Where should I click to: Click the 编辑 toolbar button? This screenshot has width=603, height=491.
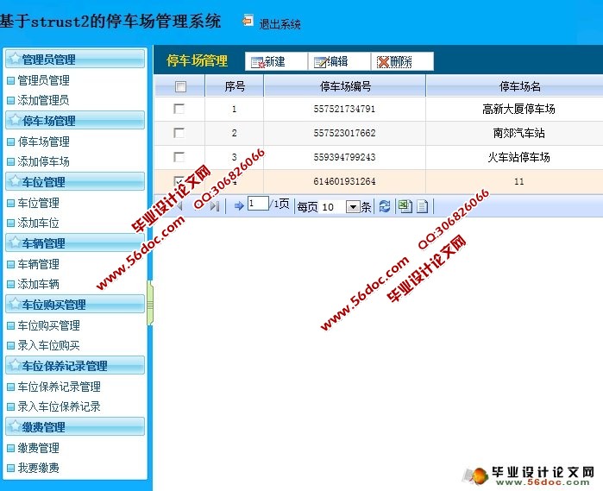339,61
